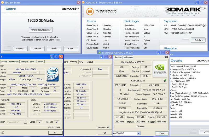Click the Level 2 cache value 6144 KBytes
The image size is (209, 137).
50,111
